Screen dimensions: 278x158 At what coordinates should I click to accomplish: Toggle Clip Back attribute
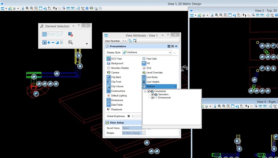(x=114, y=77)
